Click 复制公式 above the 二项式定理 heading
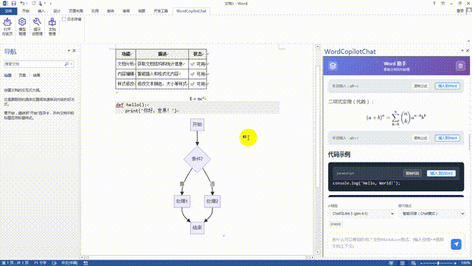Screen dimensions: 472x266 click(x=420, y=86)
